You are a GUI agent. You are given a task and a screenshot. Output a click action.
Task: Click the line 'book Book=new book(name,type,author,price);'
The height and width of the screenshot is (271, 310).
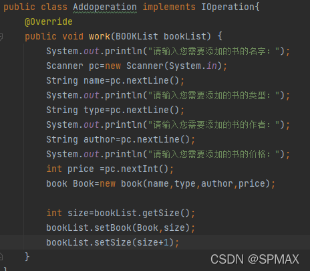(x=160, y=184)
